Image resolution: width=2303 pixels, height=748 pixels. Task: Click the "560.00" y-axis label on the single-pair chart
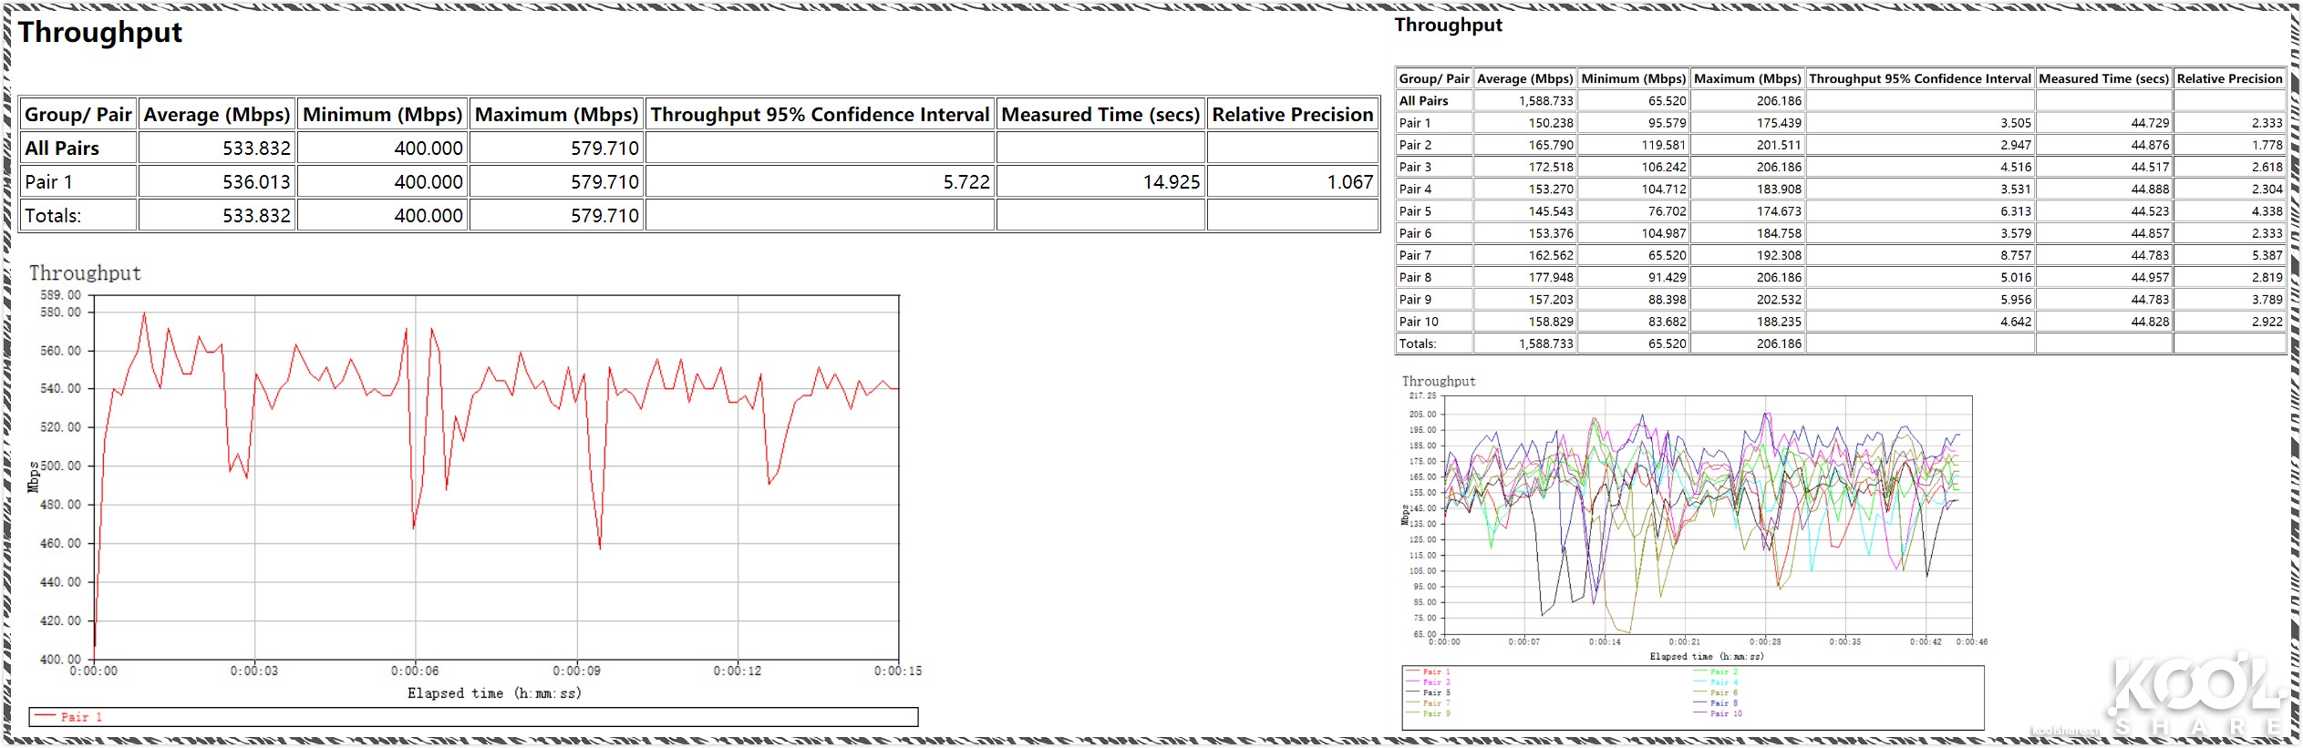pos(60,351)
